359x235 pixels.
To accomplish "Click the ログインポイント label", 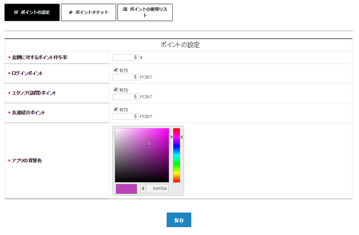I will coord(27,73).
